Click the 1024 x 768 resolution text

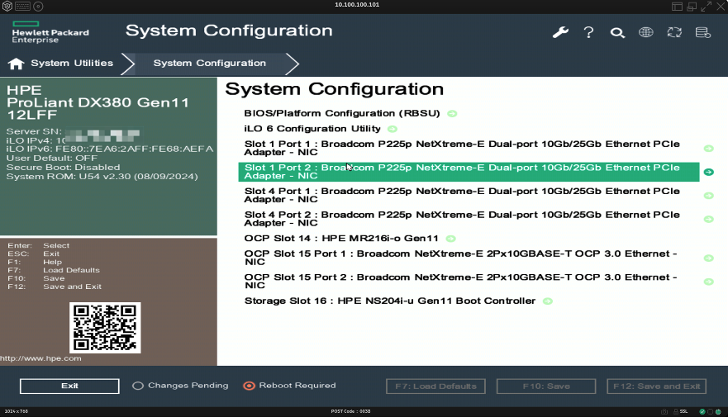pyautogui.click(x=17, y=411)
